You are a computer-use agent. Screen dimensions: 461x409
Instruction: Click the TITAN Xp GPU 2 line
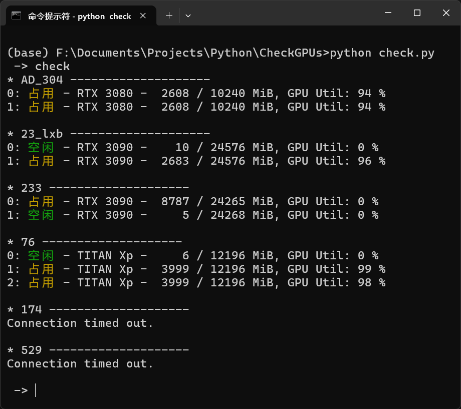pos(196,282)
